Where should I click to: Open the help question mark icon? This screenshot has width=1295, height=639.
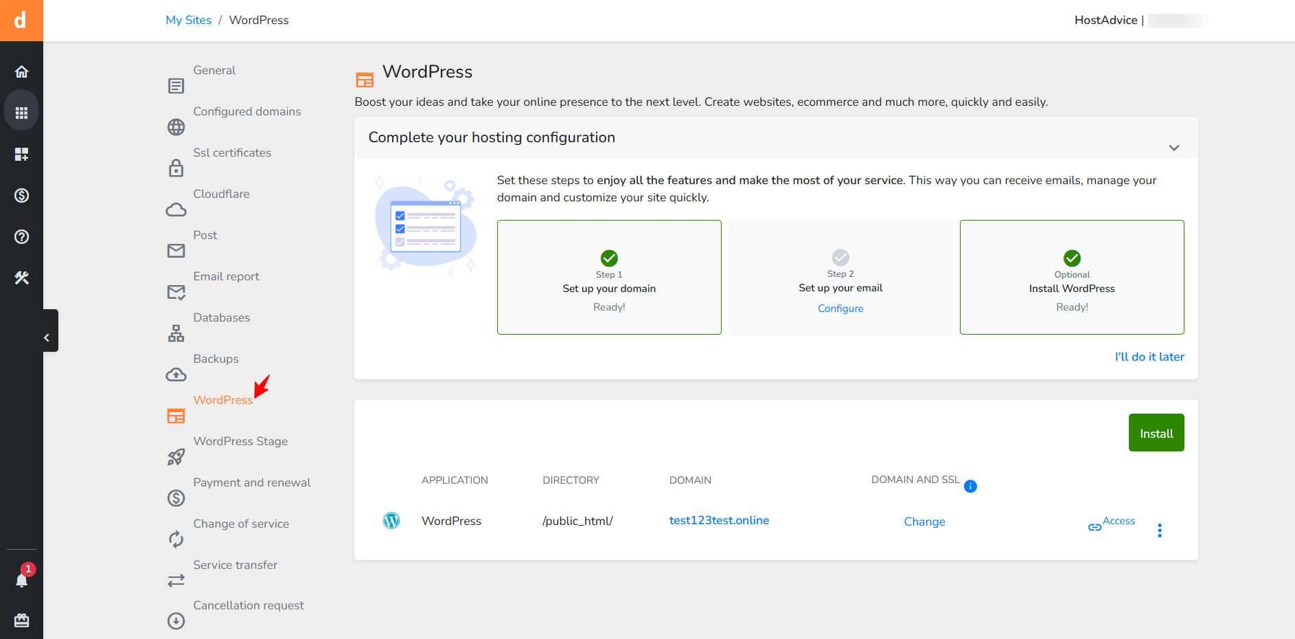[x=21, y=236]
